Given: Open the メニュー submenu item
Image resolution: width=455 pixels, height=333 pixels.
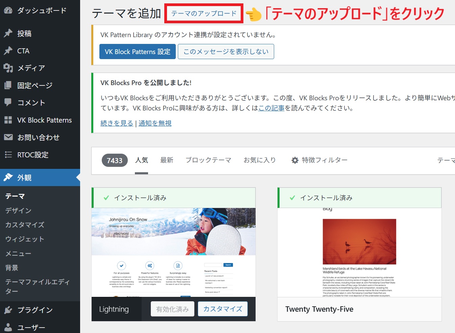Looking at the screenshot, I should click(18, 253).
